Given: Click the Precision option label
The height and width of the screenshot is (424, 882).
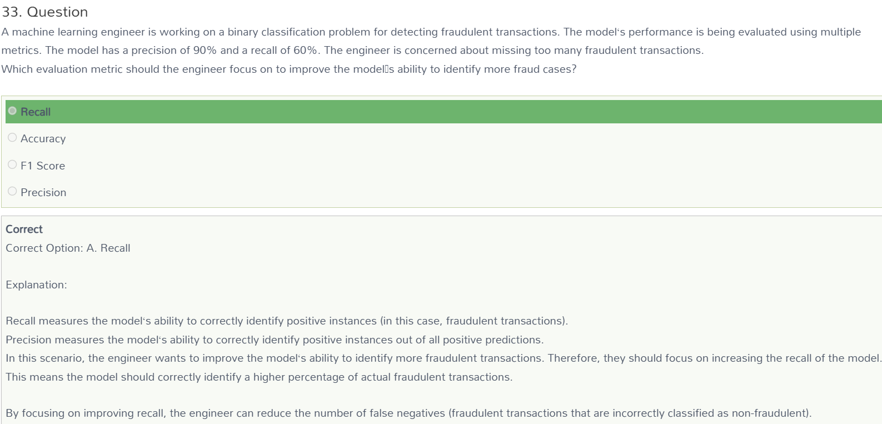Looking at the screenshot, I should [43, 192].
